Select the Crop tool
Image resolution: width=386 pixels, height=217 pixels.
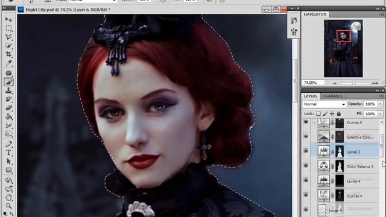pyautogui.click(x=8, y=54)
